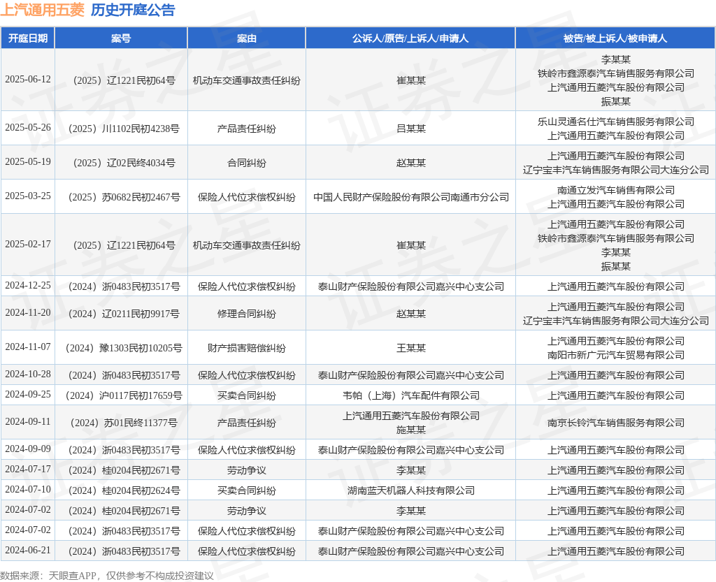Image resolution: width=716 pixels, height=582 pixels.
Task: Click the 财产损害赔偿纠纷 cause cell
Action: pos(247,348)
